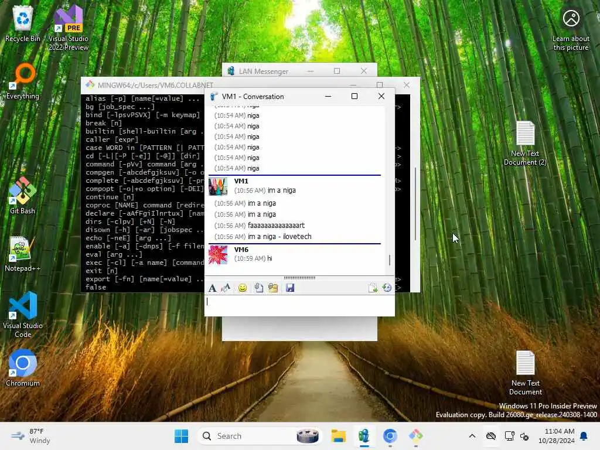Click "false" line in the terminal
The height and width of the screenshot is (450, 600).
coord(96,287)
